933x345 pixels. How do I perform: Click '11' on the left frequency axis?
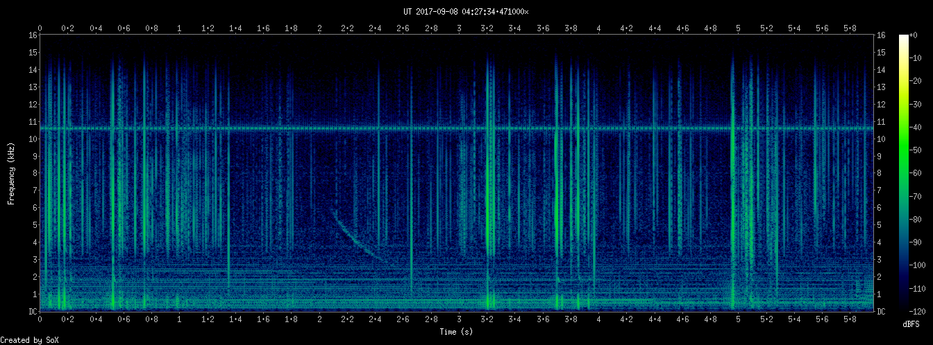(33, 122)
